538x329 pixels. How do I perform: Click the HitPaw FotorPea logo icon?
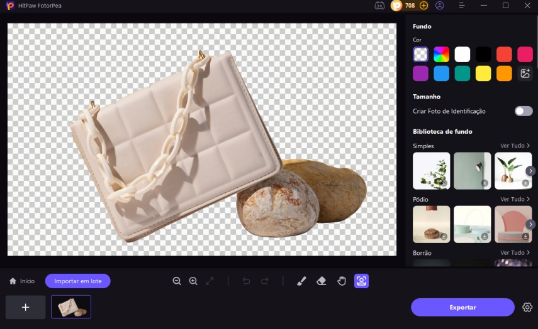click(x=10, y=6)
